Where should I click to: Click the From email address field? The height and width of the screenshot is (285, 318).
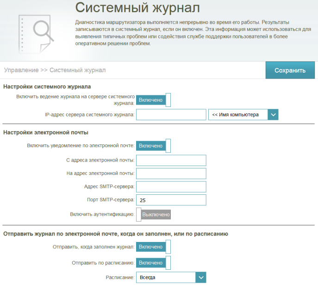tap(171, 161)
